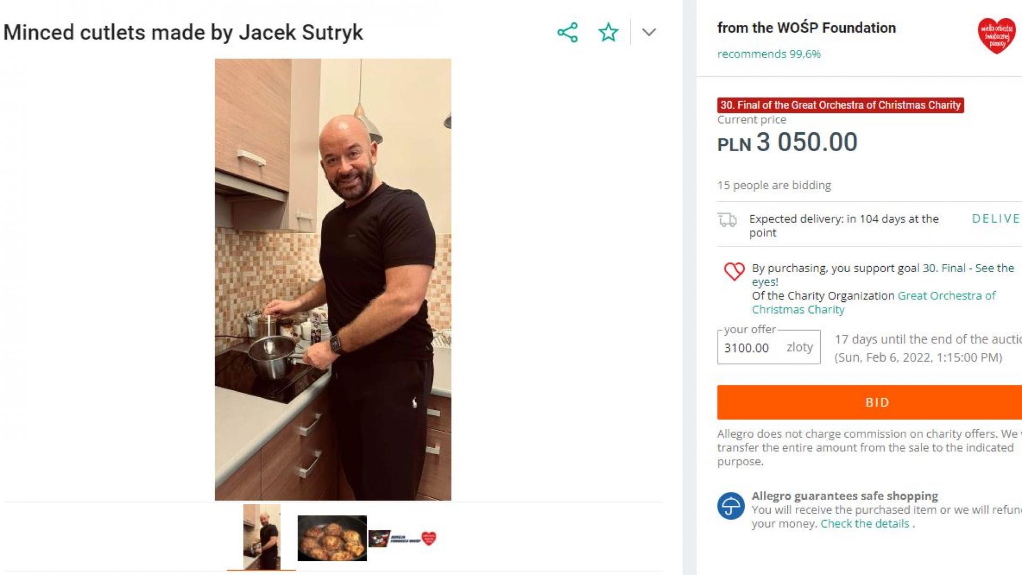The height and width of the screenshot is (575, 1022).
Task: Expand the chevron menu next to the star
Action: point(649,32)
